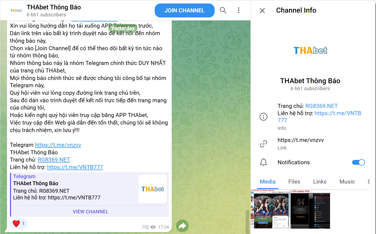Viewport: 376px width, 234px height.
Task: Click the VIEW CHANNEL button in preview
Action: [91, 212]
